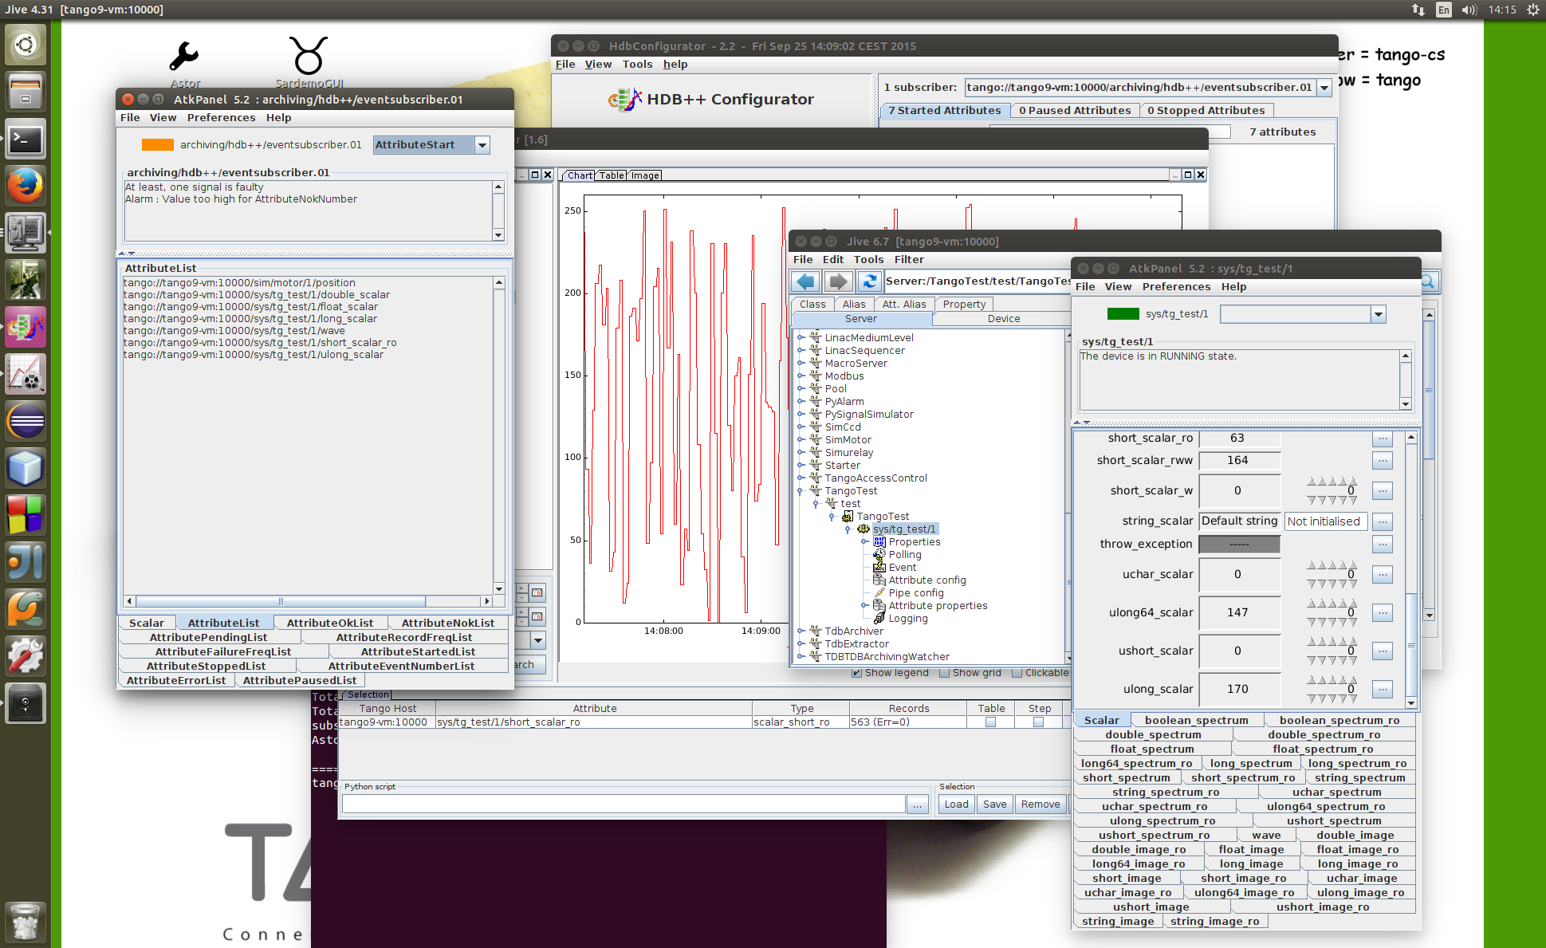The width and height of the screenshot is (1546, 948).
Task: Click the Logging icon in the Jive tree
Action: [x=879, y=618]
